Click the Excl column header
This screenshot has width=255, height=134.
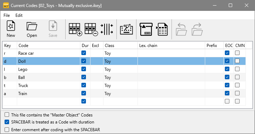tap(97, 45)
